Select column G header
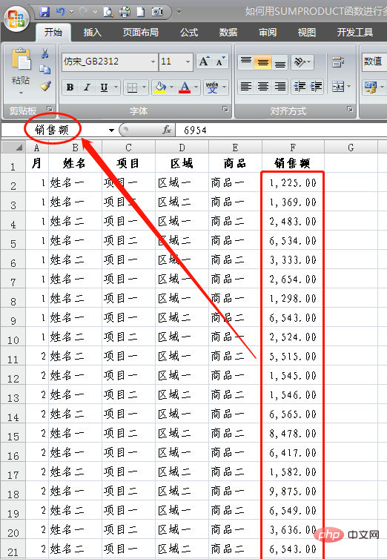Screen dimensions: 387x559 pyautogui.click(x=351, y=148)
